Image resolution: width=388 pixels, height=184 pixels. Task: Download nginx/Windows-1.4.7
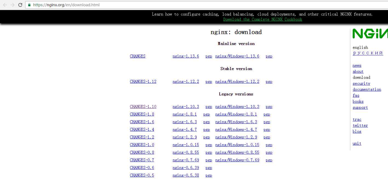tap(236, 129)
